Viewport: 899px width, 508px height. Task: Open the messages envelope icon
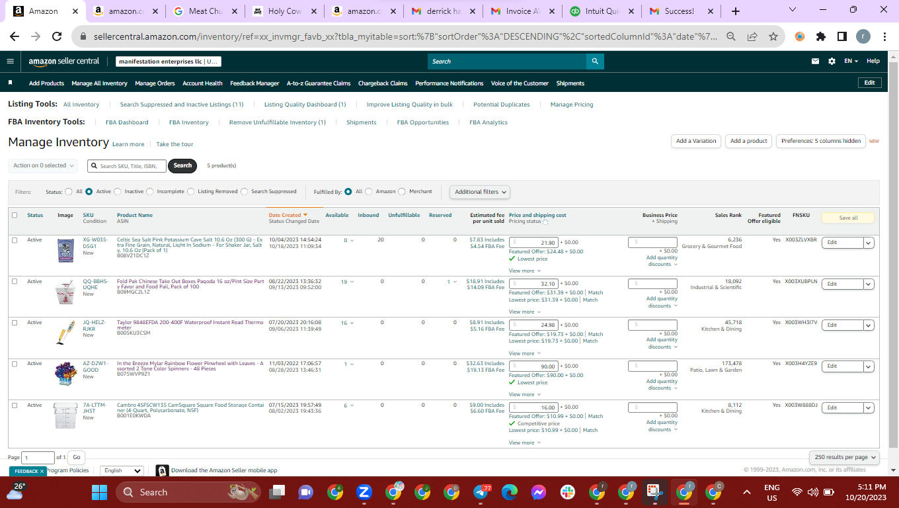coord(816,61)
